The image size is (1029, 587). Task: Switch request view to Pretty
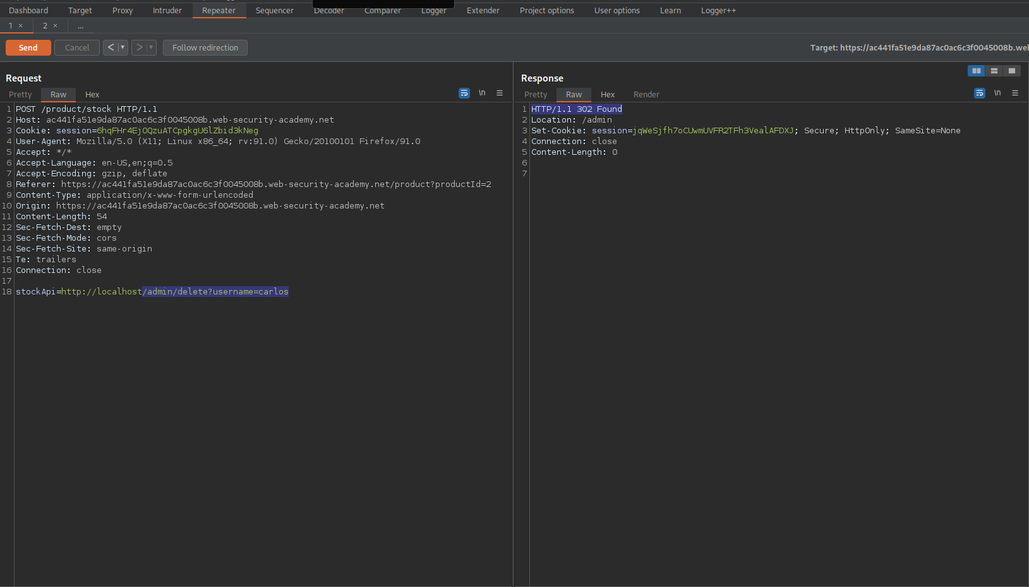(x=20, y=95)
